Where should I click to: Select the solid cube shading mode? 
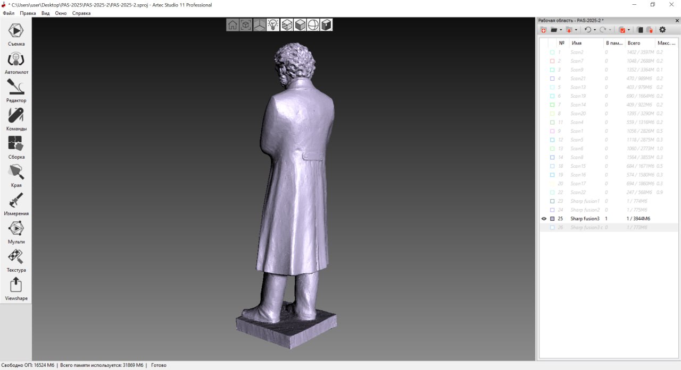pos(300,25)
